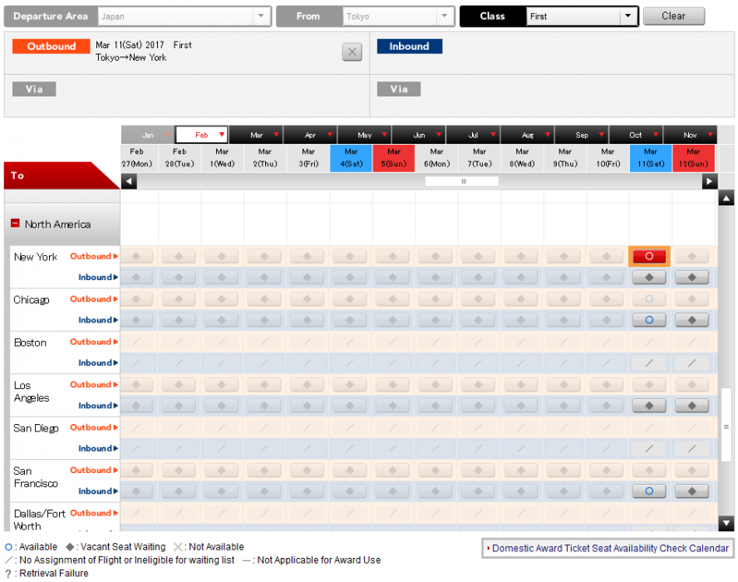The width and height of the screenshot is (738, 582).
Task: Select New York outbound available seat Mar 11
Action: tap(650, 256)
